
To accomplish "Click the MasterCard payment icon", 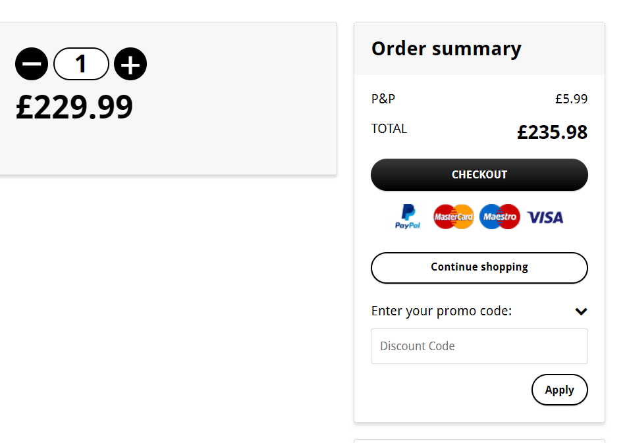I will click(453, 217).
